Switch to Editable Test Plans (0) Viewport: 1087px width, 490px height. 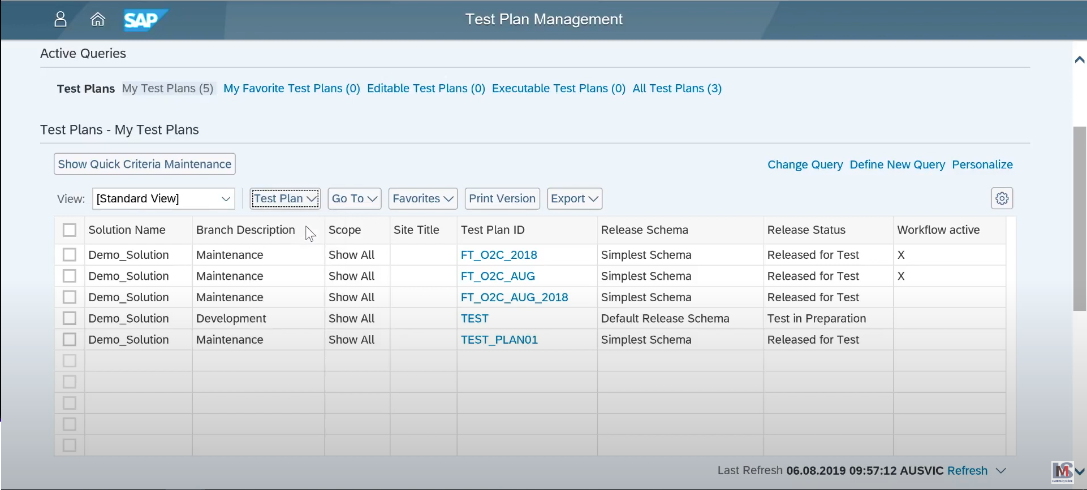click(x=426, y=88)
